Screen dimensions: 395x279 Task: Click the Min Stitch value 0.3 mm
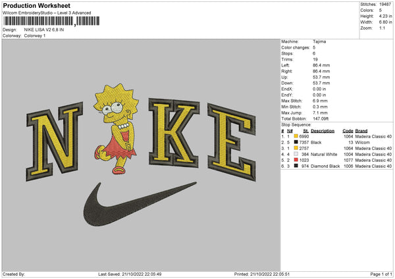click(320, 107)
